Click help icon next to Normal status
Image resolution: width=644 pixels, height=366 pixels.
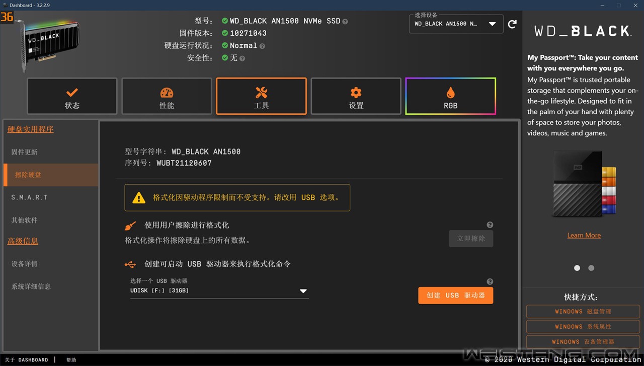[262, 46]
